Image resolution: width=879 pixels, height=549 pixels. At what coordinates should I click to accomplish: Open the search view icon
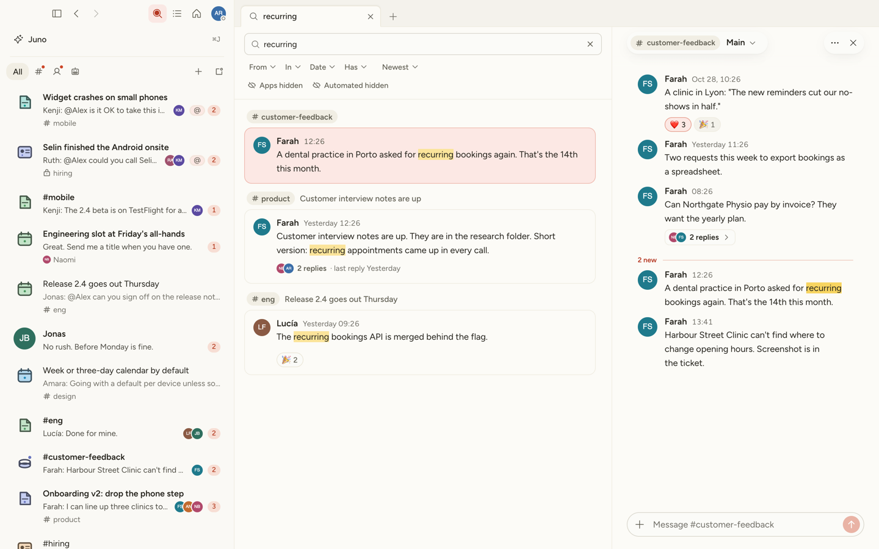pyautogui.click(x=157, y=13)
